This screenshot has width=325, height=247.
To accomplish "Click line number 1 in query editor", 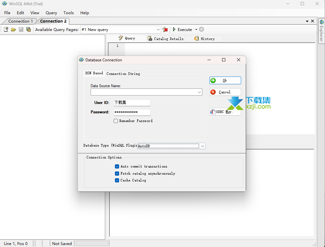I will tap(117, 46).
